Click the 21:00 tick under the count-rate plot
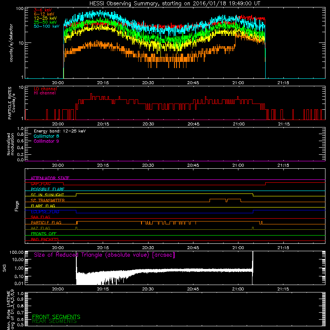Image resolution: width=330 pixels, height=330 pixels. pos(238,83)
